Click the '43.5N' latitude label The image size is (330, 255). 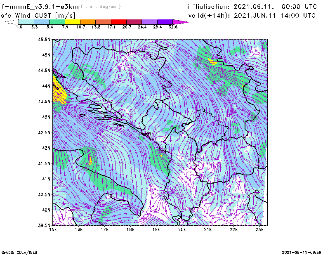click(44, 102)
